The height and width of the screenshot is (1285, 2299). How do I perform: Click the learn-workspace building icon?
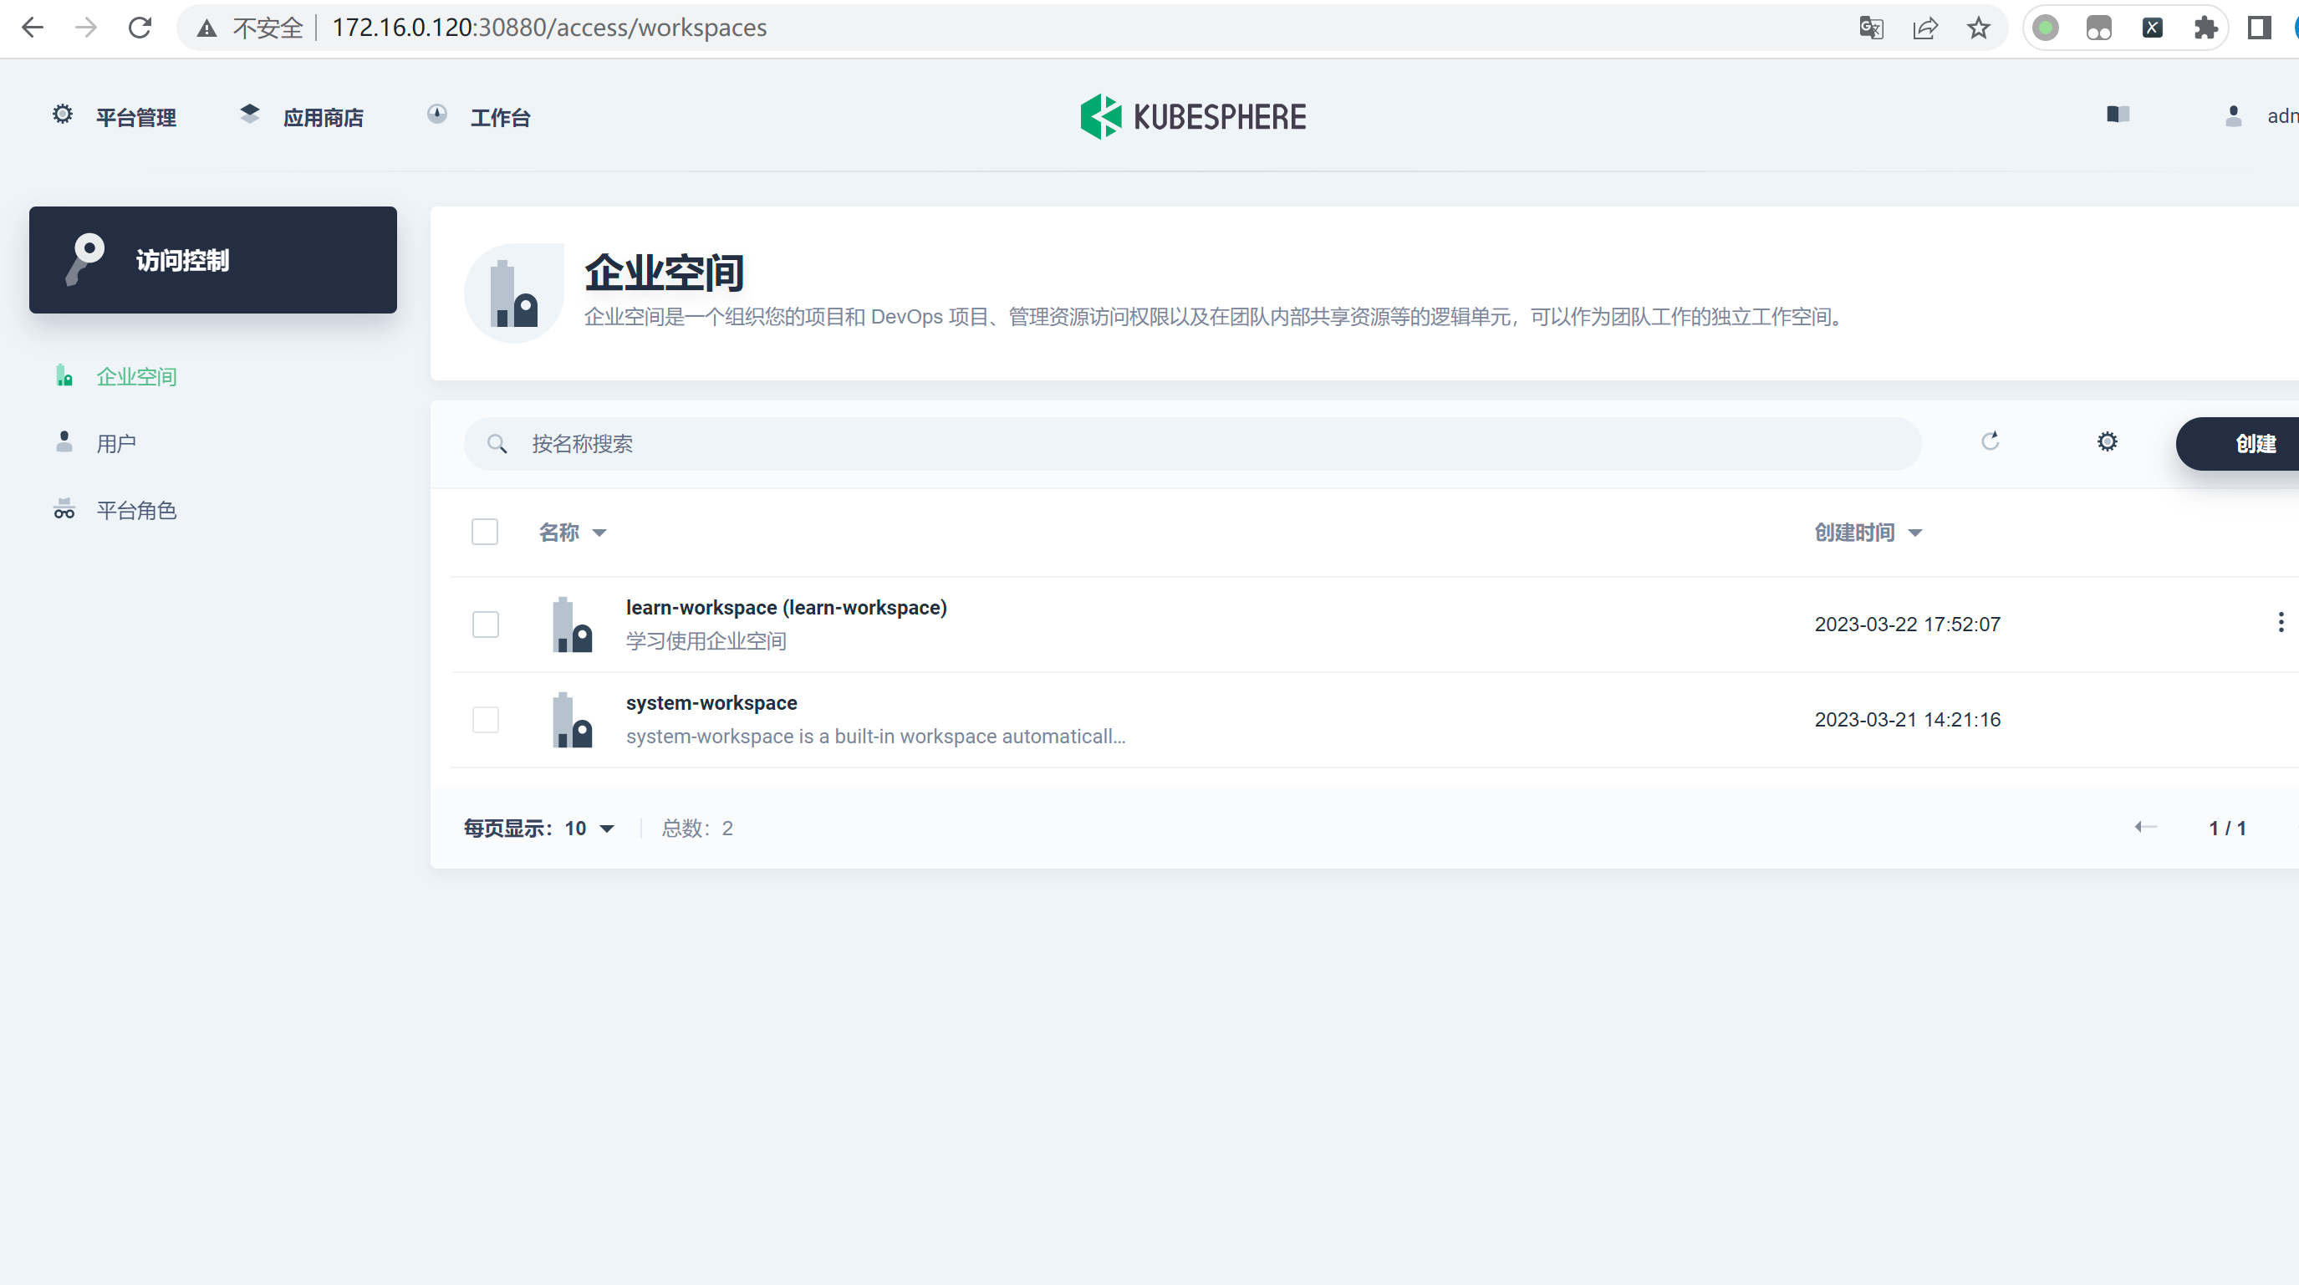(572, 625)
